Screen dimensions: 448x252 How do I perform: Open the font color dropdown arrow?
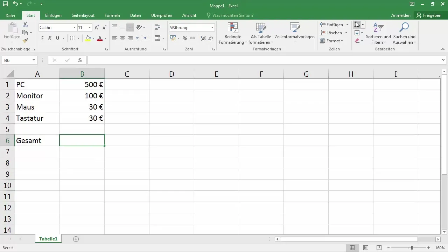[105, 38]
